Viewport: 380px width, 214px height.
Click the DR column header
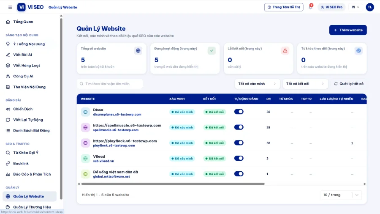pyautogui.click(x=269, y=99)
